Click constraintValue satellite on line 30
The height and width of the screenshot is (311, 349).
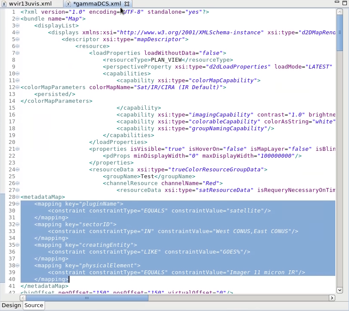pyautogui.click(x=245, y=211)
